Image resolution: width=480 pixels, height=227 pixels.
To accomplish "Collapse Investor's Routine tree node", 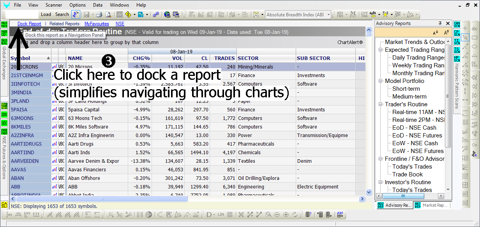I will [380, 182].
